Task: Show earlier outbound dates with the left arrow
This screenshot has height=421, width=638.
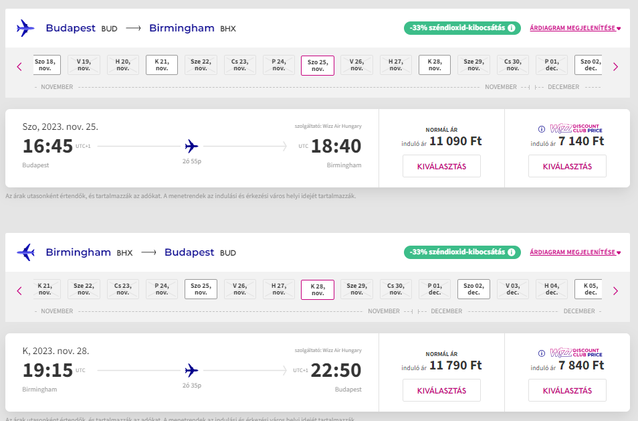Action: click(x=19, y=67)
